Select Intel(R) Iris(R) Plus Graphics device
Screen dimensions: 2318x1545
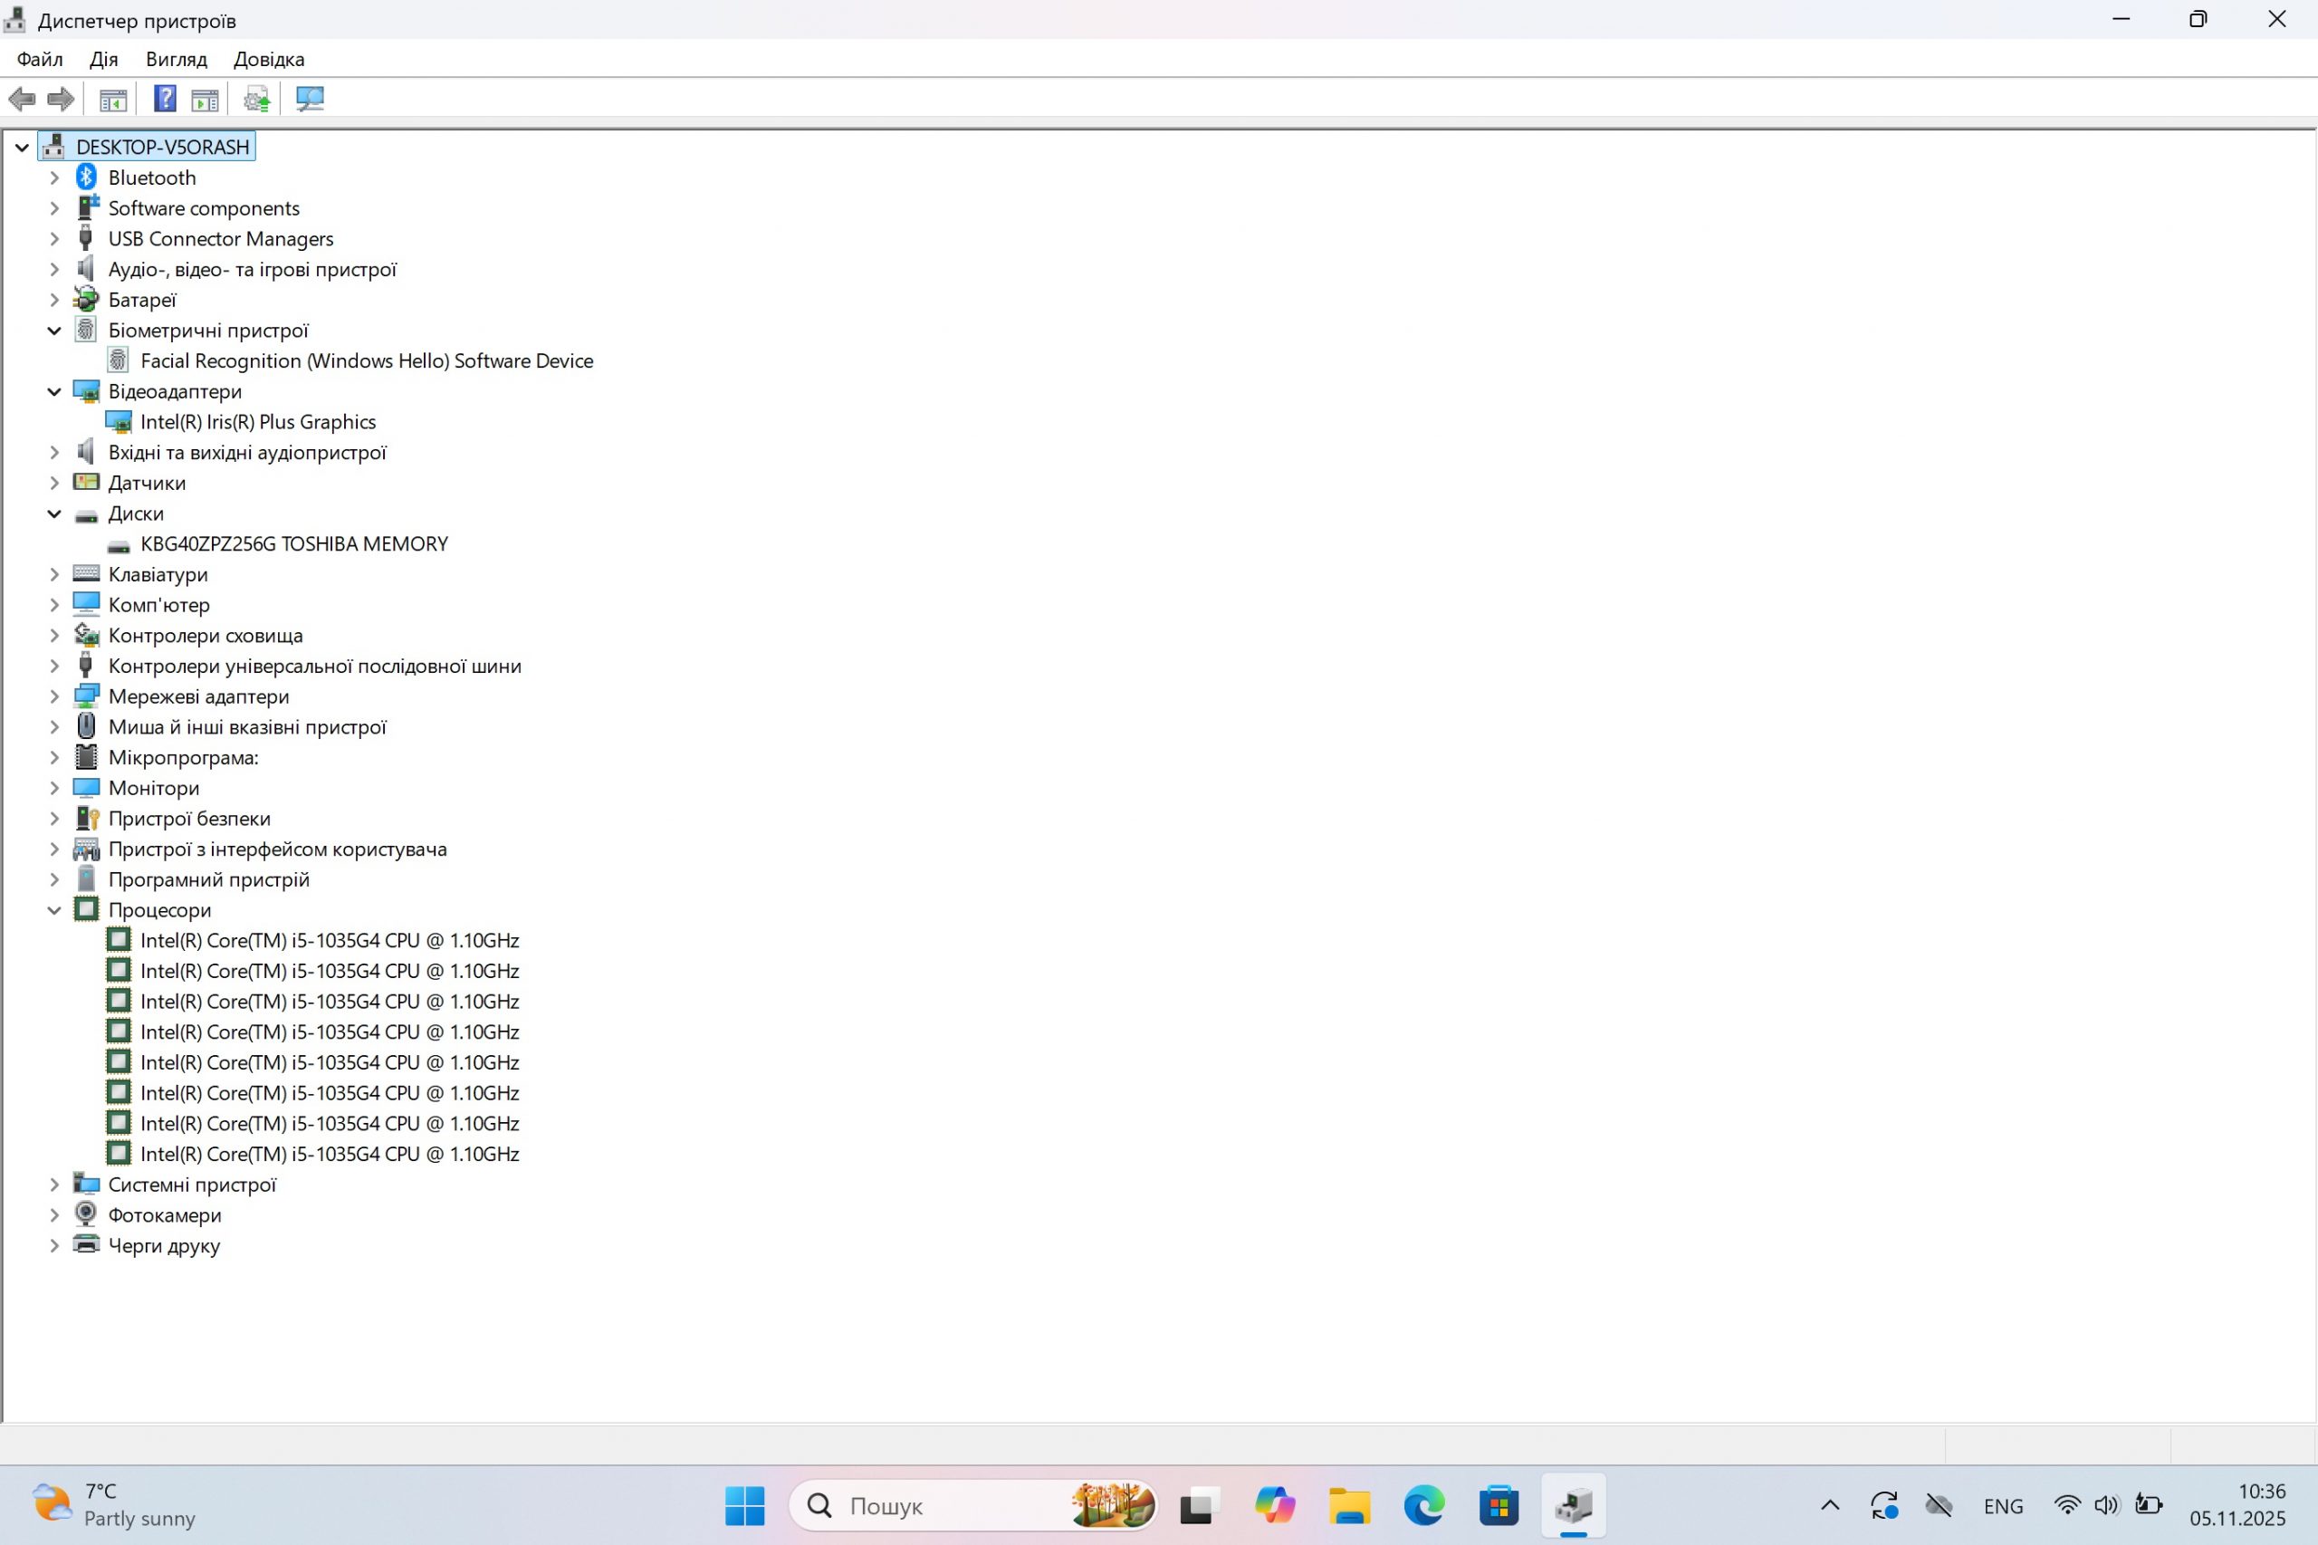258,422
